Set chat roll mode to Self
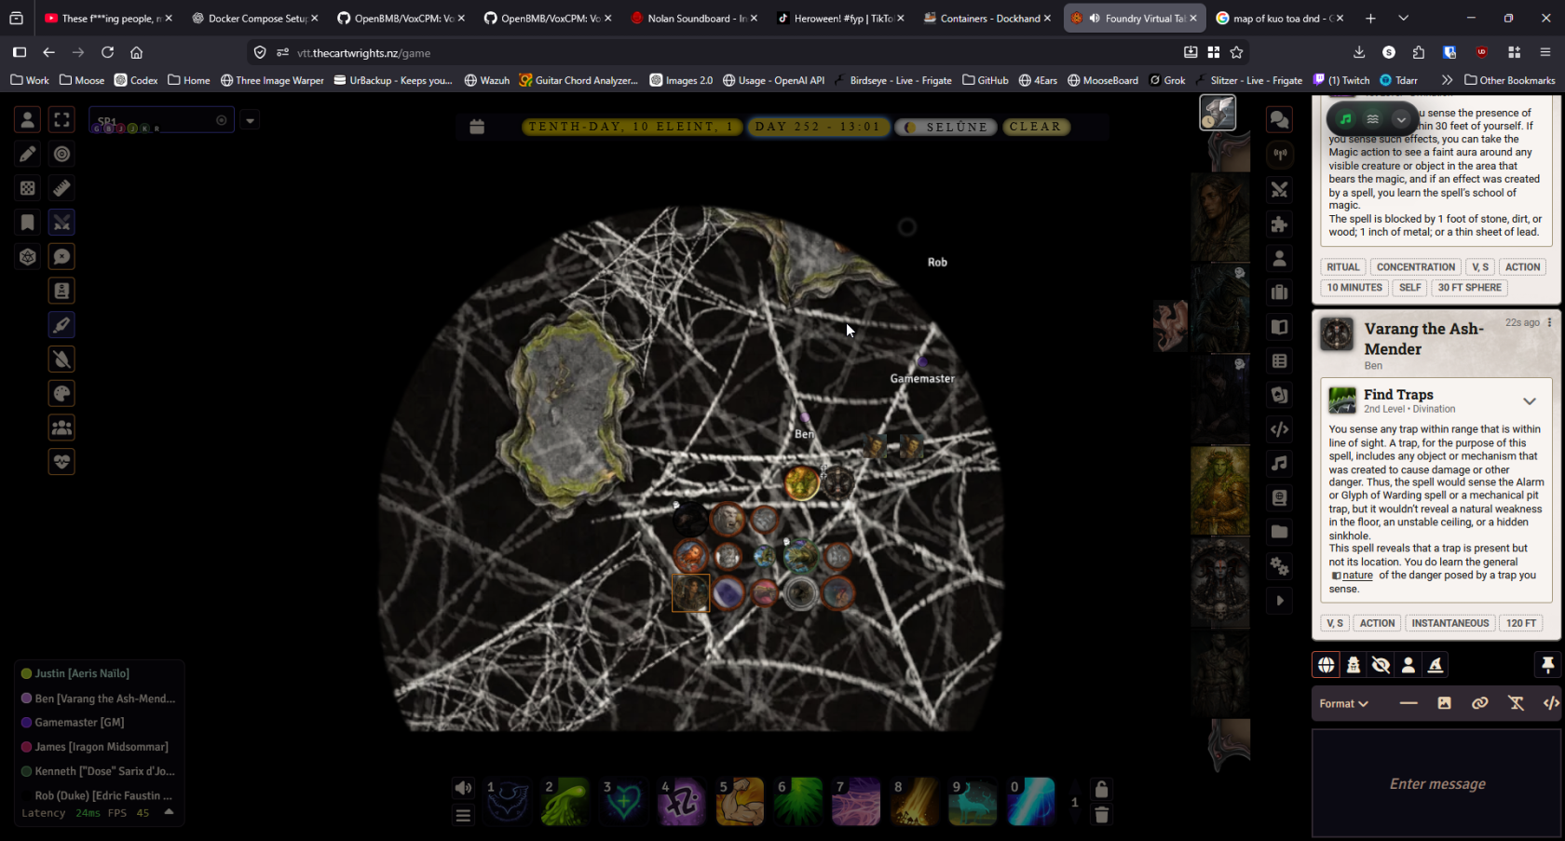This screenshot has height=841, width=1565. [x=1408, y=665]
